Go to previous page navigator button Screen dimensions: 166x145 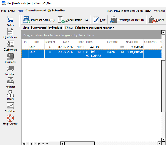click(x=27, y=144)
